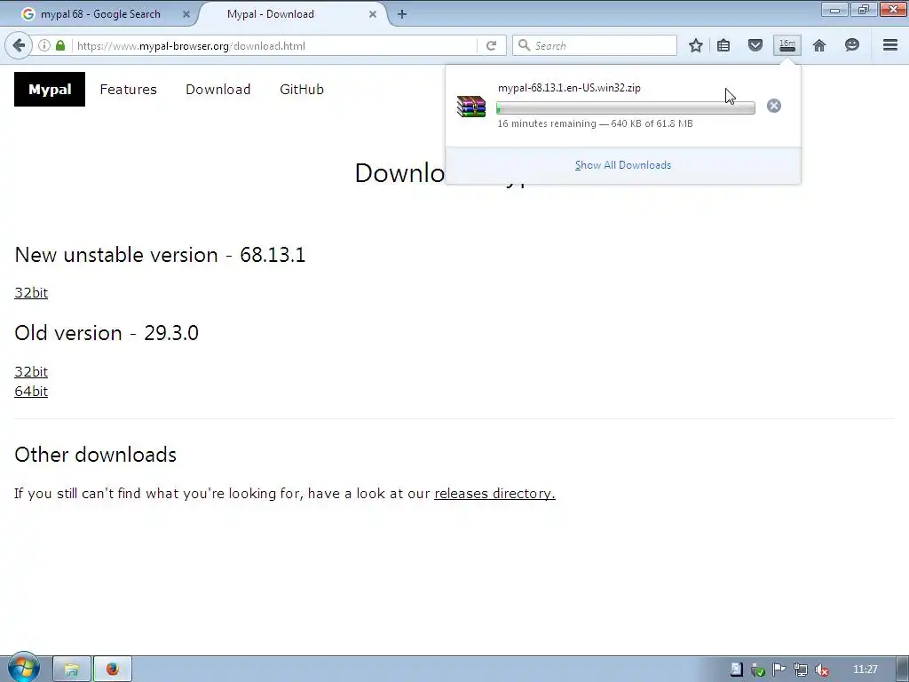Open the hamburger application menu
909x682 pixels.
tap(890, 45)
